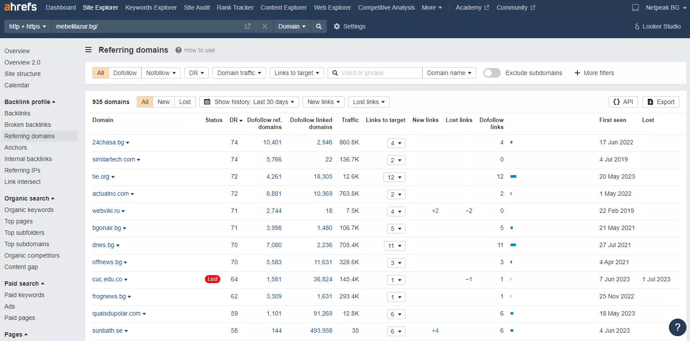Click the search magnifier button
The image size is (690, 341).
[x=319, y=26]
